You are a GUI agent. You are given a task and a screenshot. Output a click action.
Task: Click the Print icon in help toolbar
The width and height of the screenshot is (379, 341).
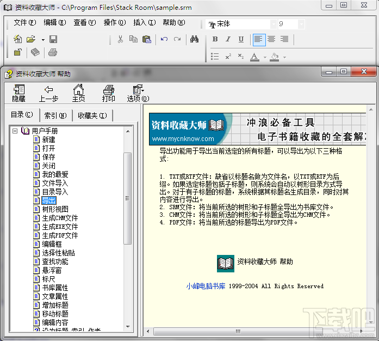109,93
